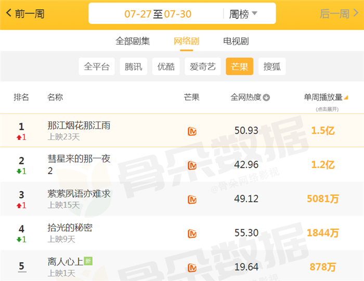Click the green down arrow under rank 2
Viewport: 364px width, 281px height.
19,172
